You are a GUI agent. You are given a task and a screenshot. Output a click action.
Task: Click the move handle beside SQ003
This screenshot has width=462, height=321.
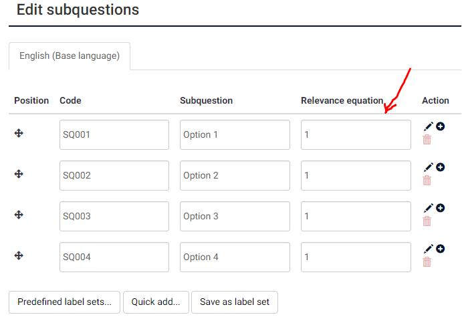point(19,215)
